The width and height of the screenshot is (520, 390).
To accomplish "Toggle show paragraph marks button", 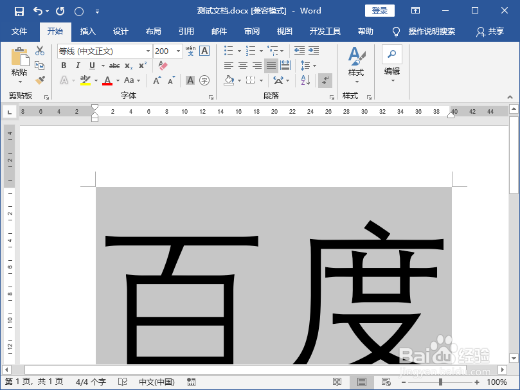I will click(325, 80).
